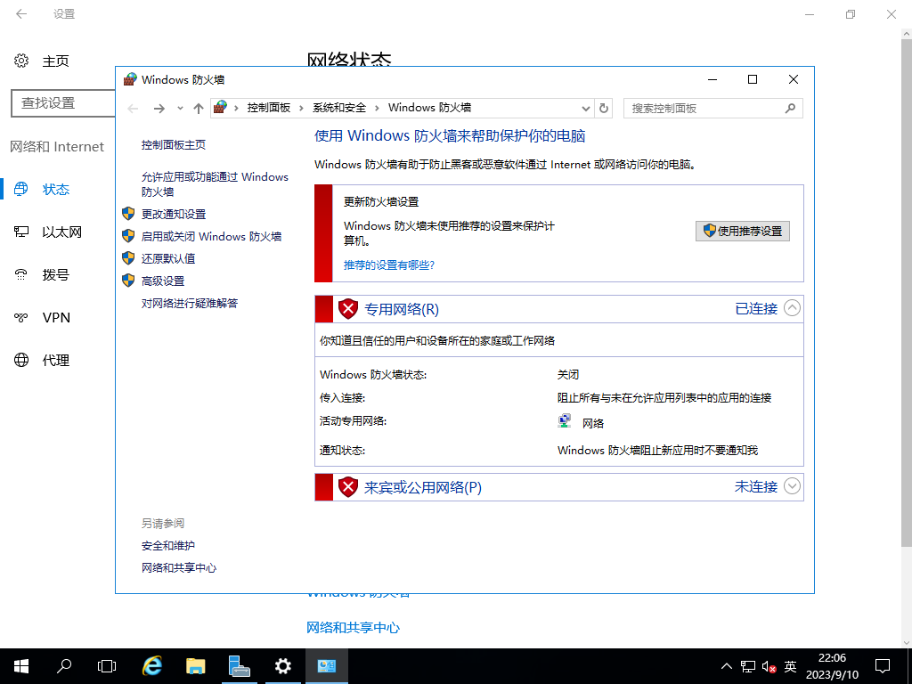Click shield icon beside 高级设置
Viewport: 912px width, 684px height.
(x=128, y=281)
